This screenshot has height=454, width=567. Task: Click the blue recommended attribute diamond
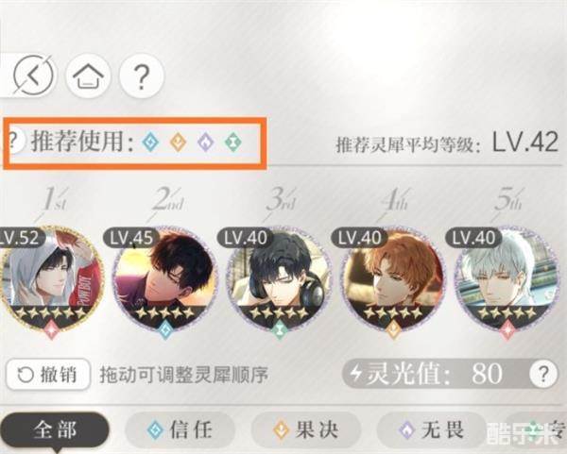[x=150, y=142]
